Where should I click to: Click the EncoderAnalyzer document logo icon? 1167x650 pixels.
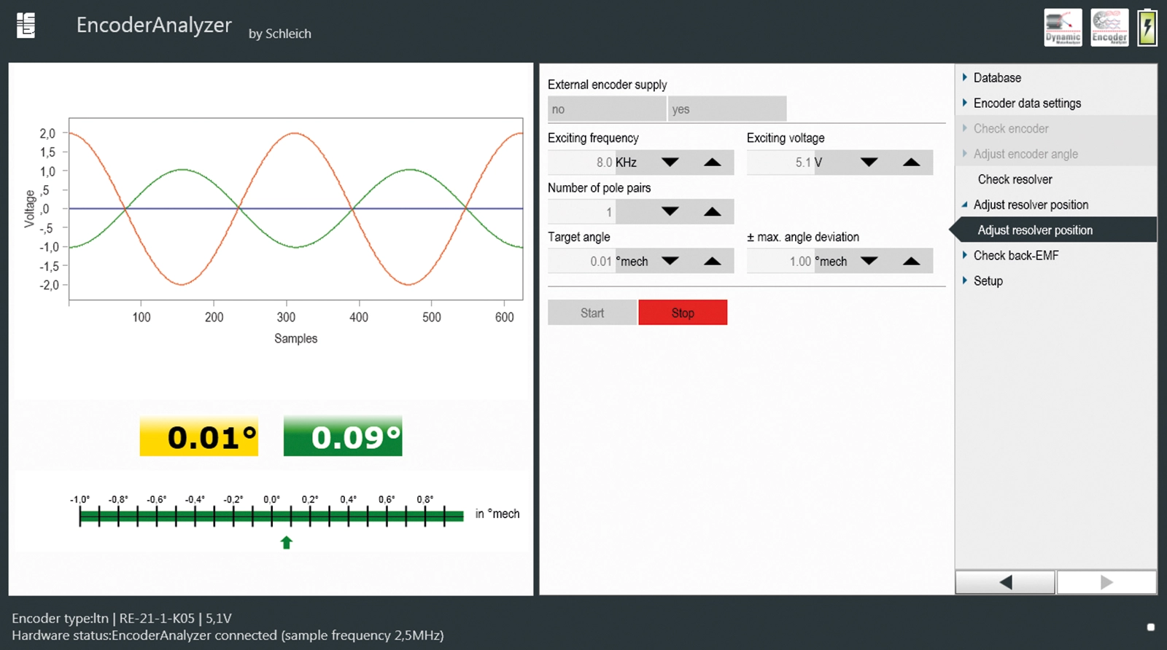[x=26, y=26]
